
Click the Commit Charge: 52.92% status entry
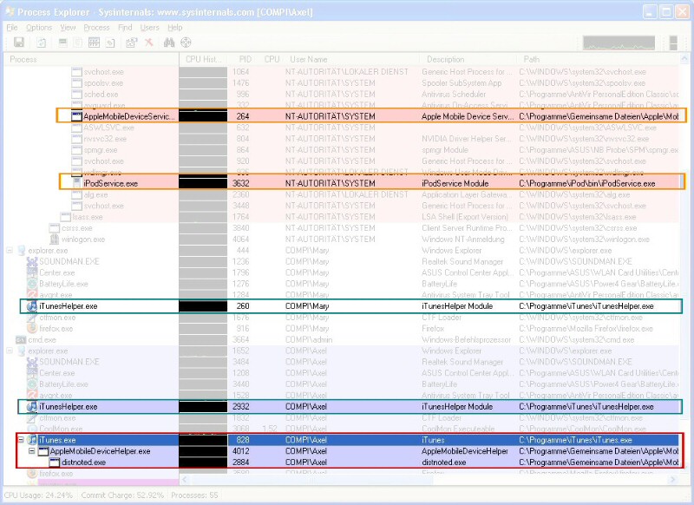click(x=122, y=495)
